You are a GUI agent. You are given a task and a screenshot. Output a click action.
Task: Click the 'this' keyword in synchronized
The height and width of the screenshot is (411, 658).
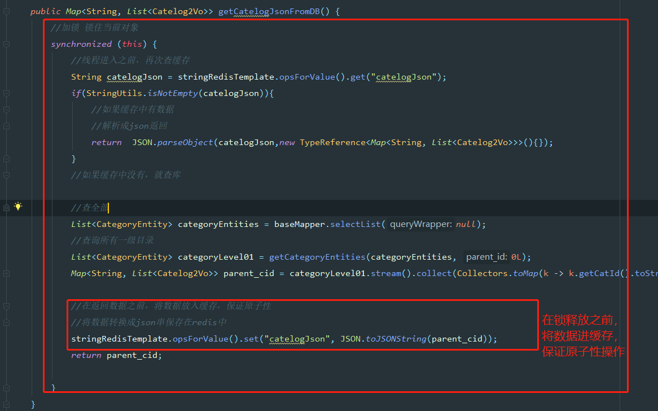[x=131, y=44]
